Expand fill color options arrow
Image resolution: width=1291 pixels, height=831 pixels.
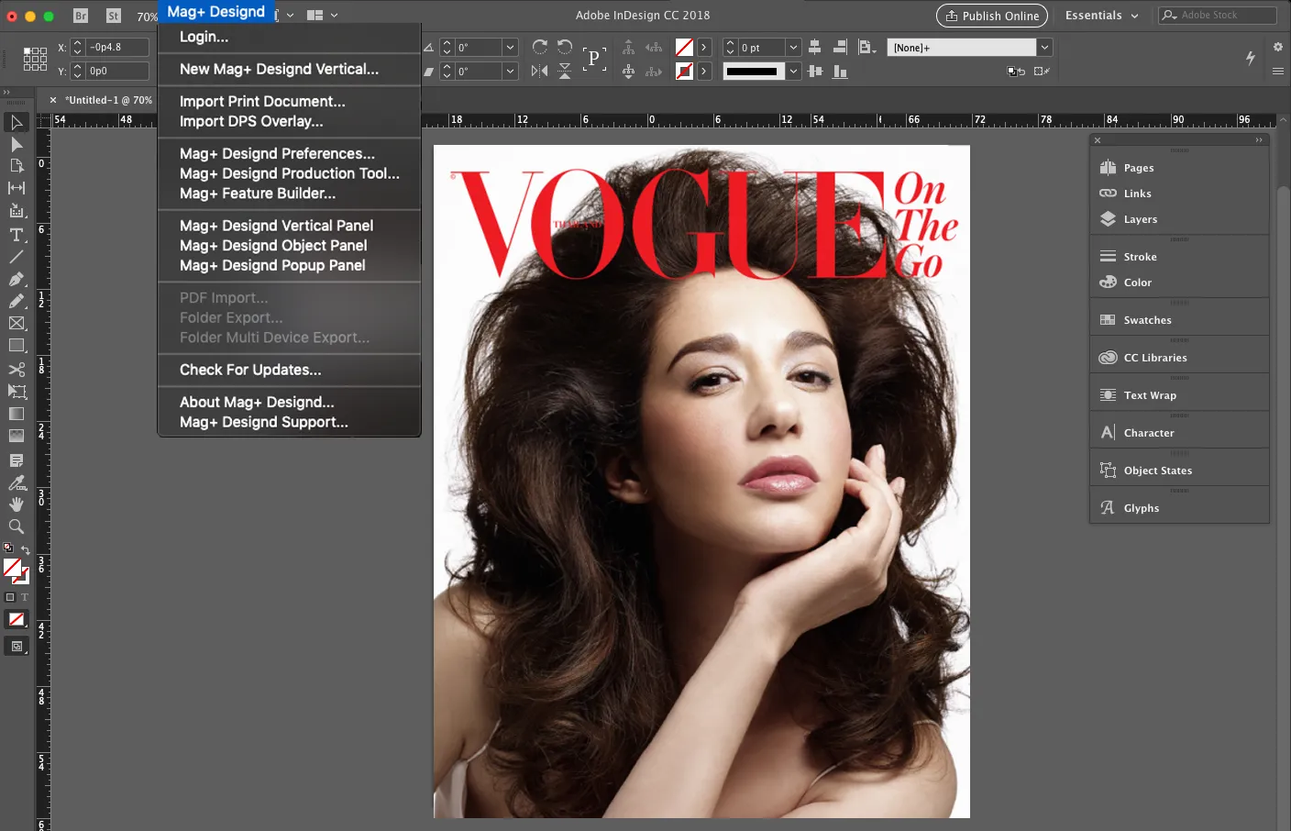(x=704, y=47)
